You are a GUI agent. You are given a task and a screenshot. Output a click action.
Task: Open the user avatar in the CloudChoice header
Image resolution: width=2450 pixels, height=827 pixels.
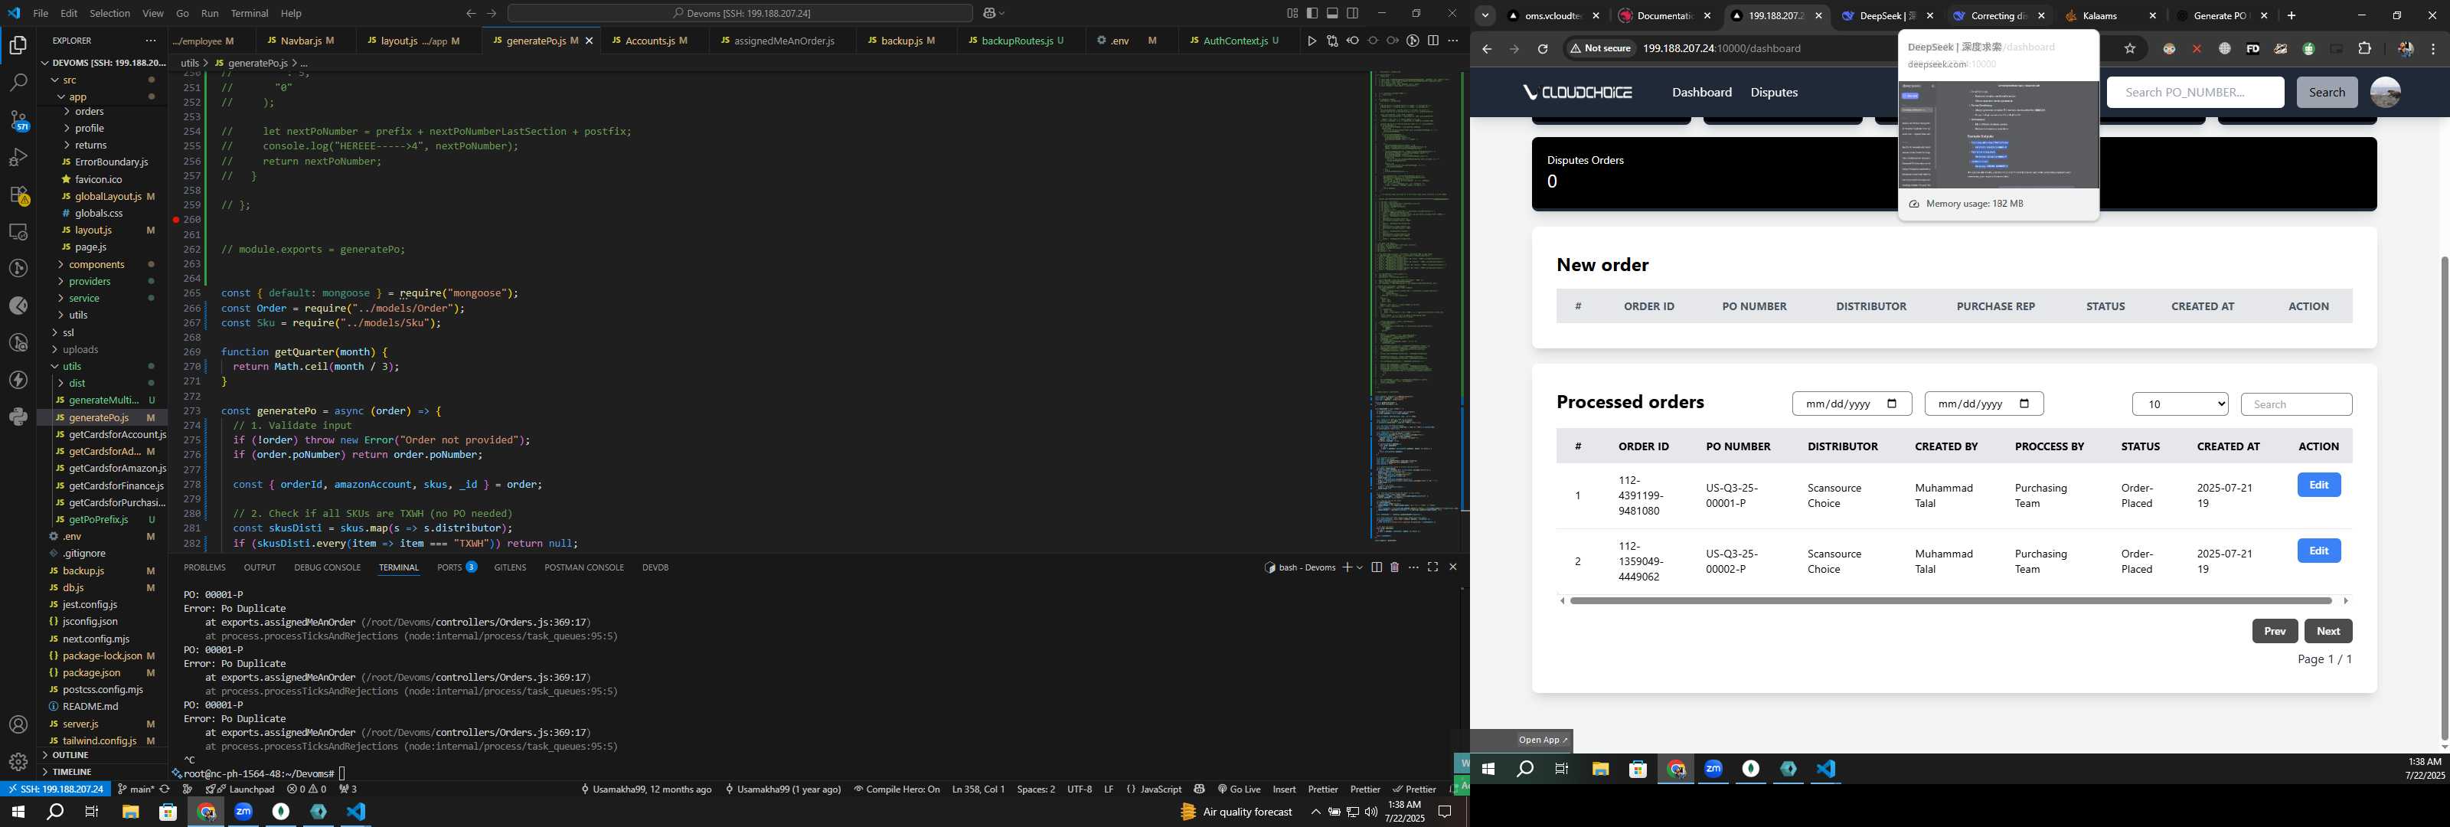click(2384, 93)
